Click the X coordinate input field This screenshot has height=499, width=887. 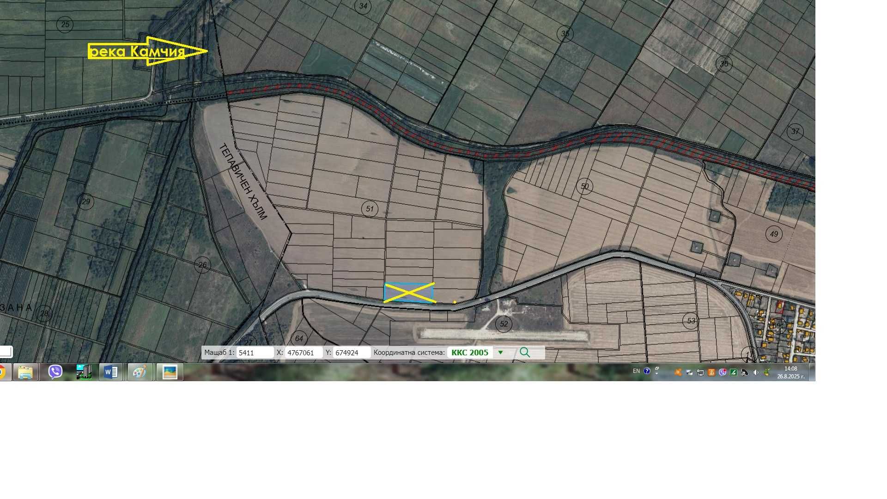click(x=304, y=353)
